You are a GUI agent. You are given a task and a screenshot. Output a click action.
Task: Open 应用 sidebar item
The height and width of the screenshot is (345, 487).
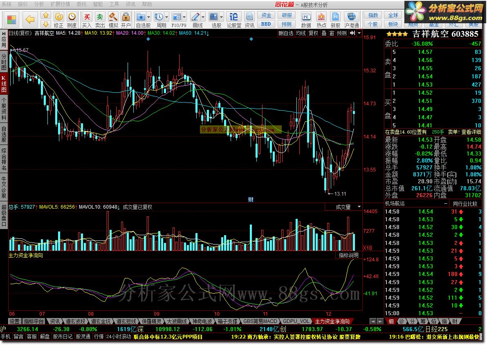[4, 42]
